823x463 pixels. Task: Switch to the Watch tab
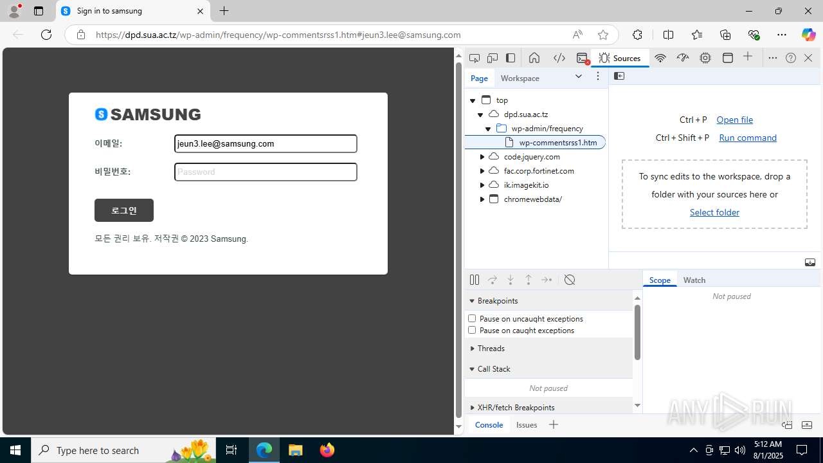(x=694, y=280)
